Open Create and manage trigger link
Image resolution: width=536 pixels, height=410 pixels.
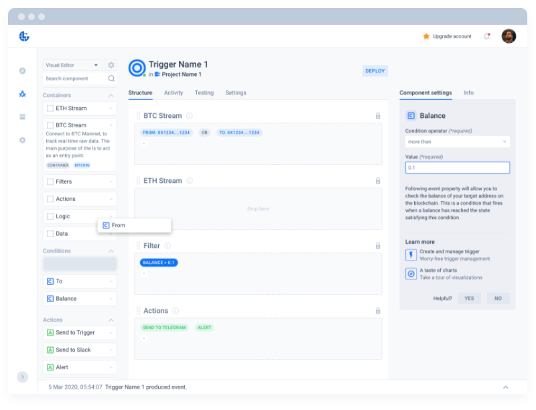[450, 251]
